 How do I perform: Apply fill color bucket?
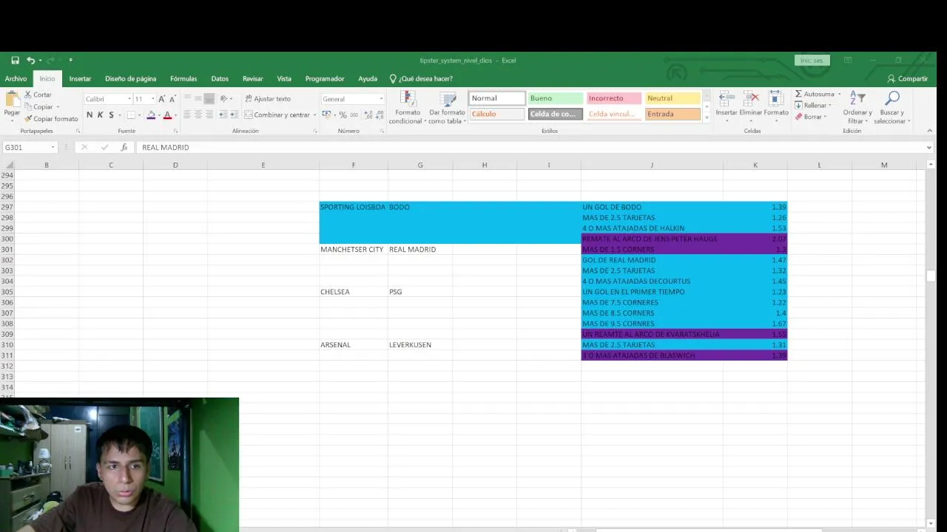click(151, 115)
